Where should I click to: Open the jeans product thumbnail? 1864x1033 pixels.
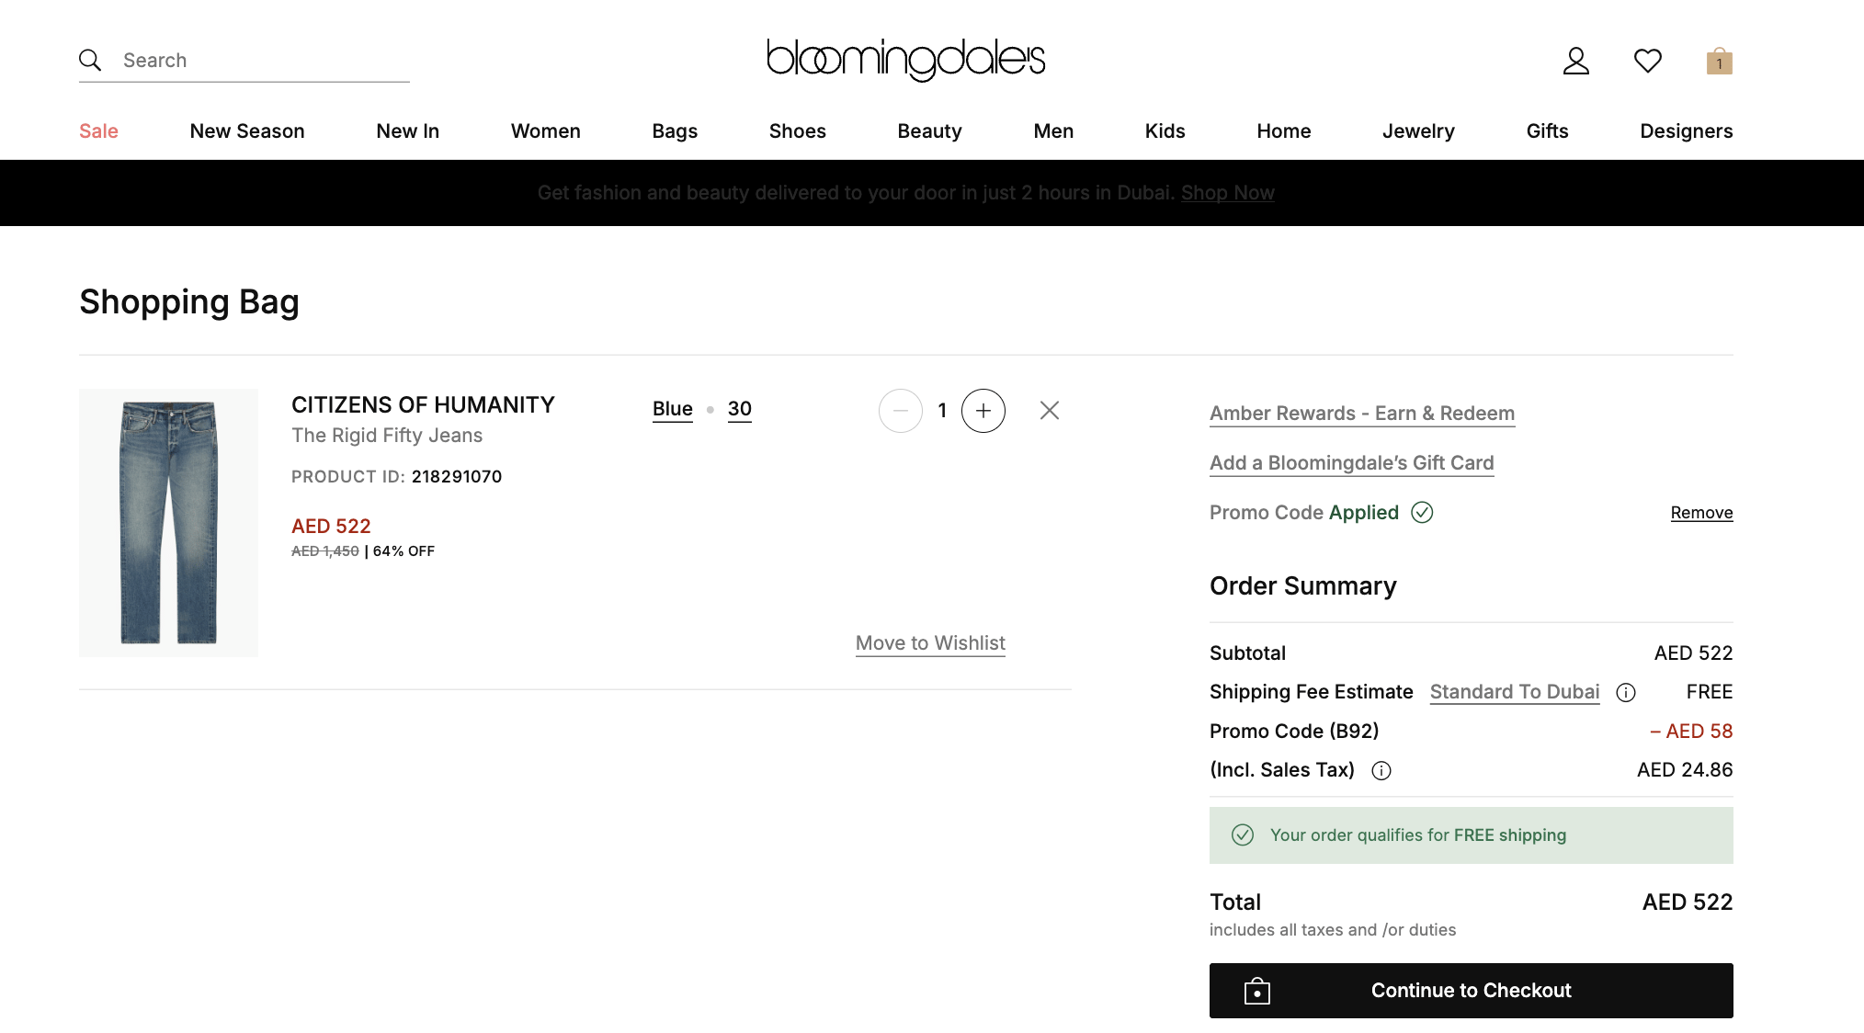[x=168, y=521]
